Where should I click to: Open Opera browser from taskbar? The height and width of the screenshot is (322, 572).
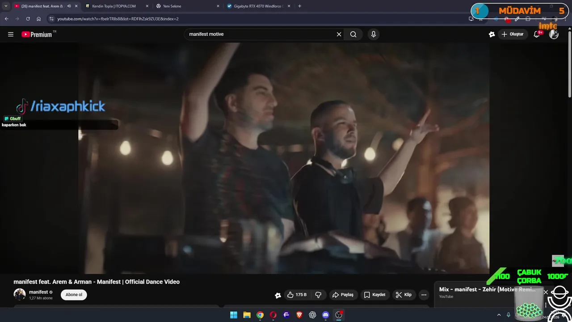pyautogui.click(x=273, y=315)
